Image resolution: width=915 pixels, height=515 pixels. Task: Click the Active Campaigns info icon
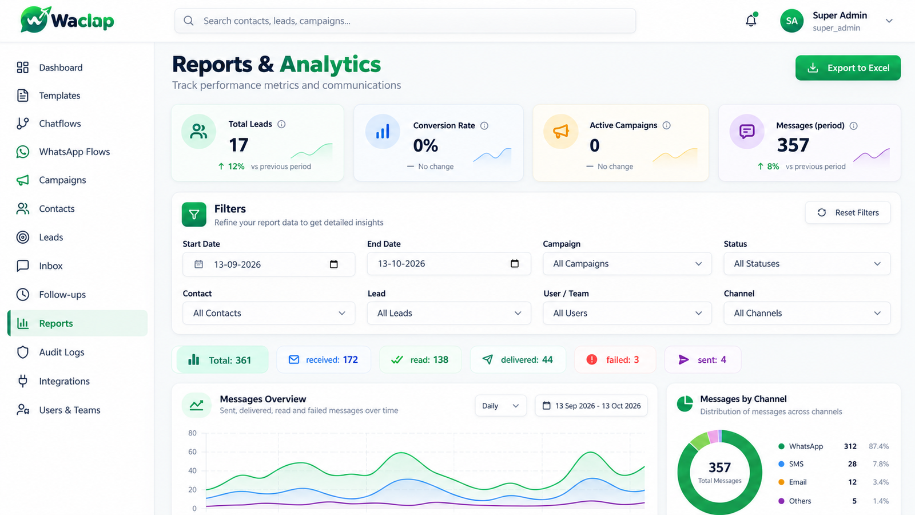pos(666,125)
